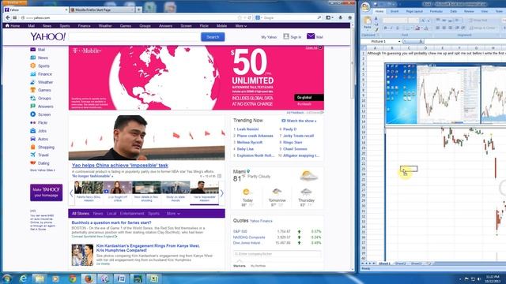Click the Sign In person icon
Viewport: 506px width, 284px height.
coord(286,36)
